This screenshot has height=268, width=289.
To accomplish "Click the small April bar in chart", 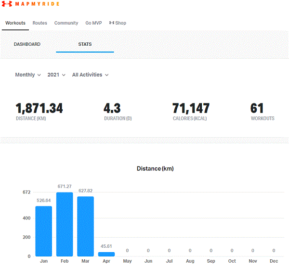I will coord(106,254).
